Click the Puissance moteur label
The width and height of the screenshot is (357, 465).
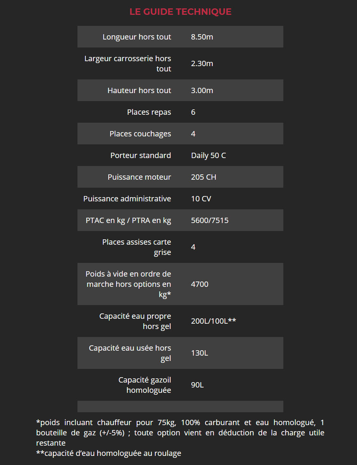139,177
